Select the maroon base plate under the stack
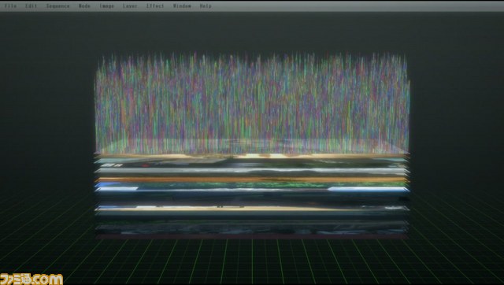504x285 pixels. click(252, 236)
